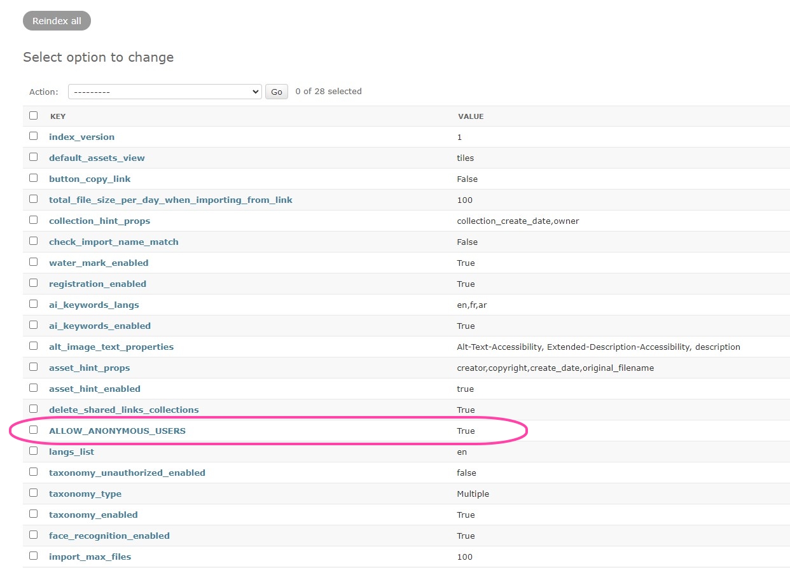The image size is (790, 568).
Task: Check the index_version row checkbox
Action: point(34,136)
